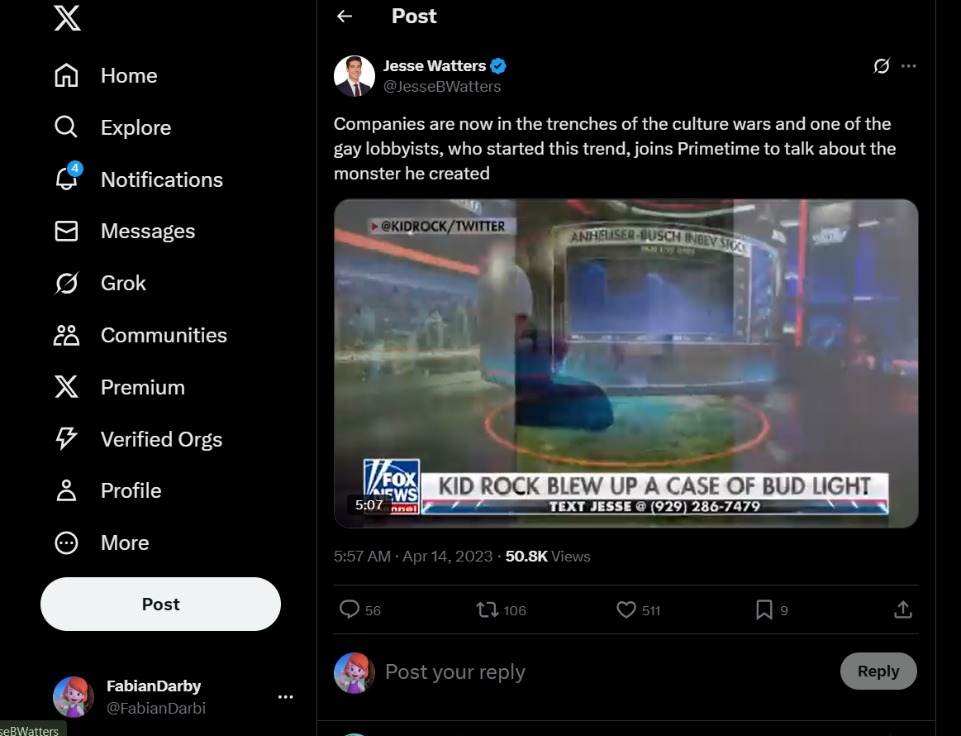
Task: Click the @FabianDarbi handle text
Action: pos(156,708)
